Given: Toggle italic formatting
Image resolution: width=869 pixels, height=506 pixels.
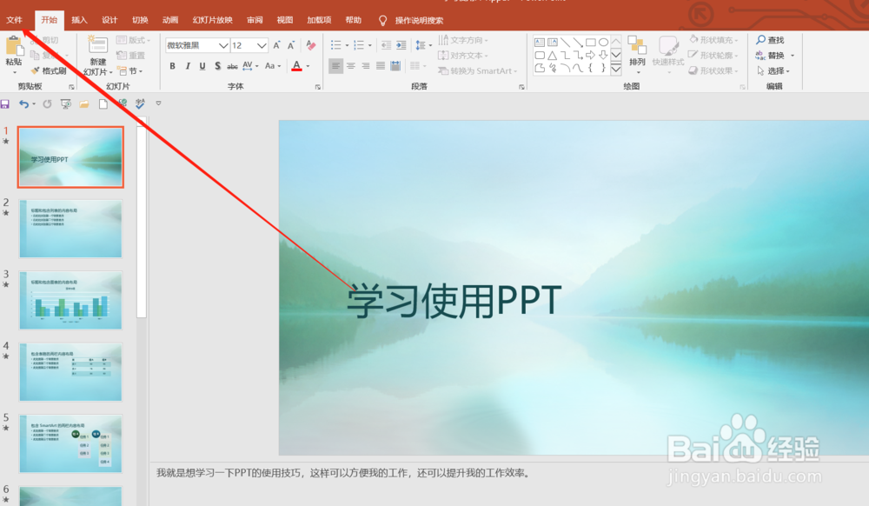Looking at the screenshot, I should [x=188, y=66].
